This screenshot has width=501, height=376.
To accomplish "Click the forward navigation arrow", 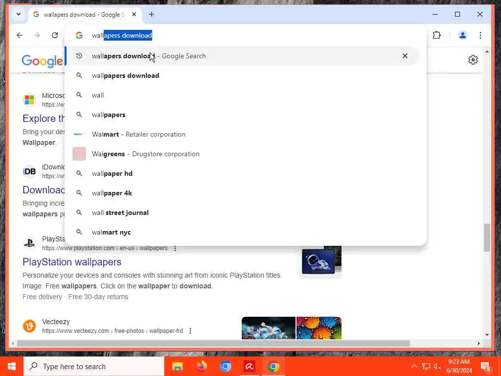I will coord(37,35).
